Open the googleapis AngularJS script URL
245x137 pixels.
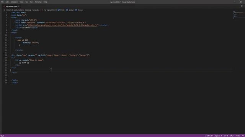pyautogui.click(x=62, y=25)
